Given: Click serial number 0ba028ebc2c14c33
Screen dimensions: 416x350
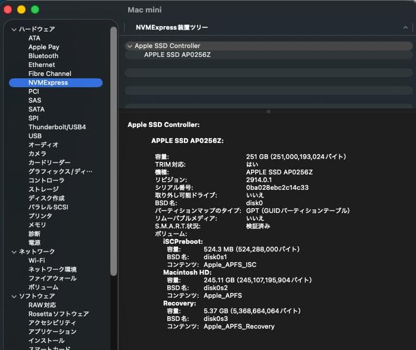Looking at the screenshot, I should [277, 187].
